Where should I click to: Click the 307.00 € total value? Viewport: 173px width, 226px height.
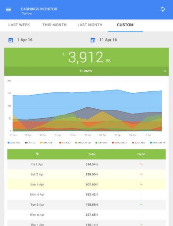pos(92,185)
